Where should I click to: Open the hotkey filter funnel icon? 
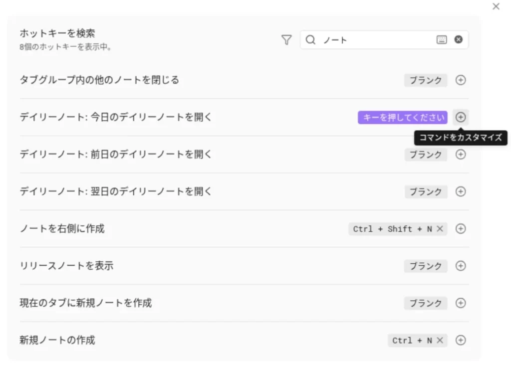286,40
